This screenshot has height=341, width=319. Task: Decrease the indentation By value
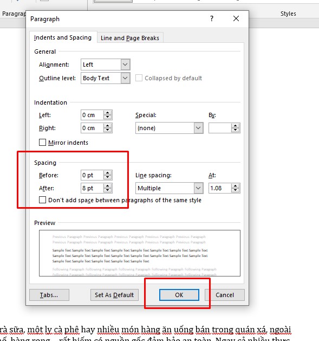coord(235,130)
